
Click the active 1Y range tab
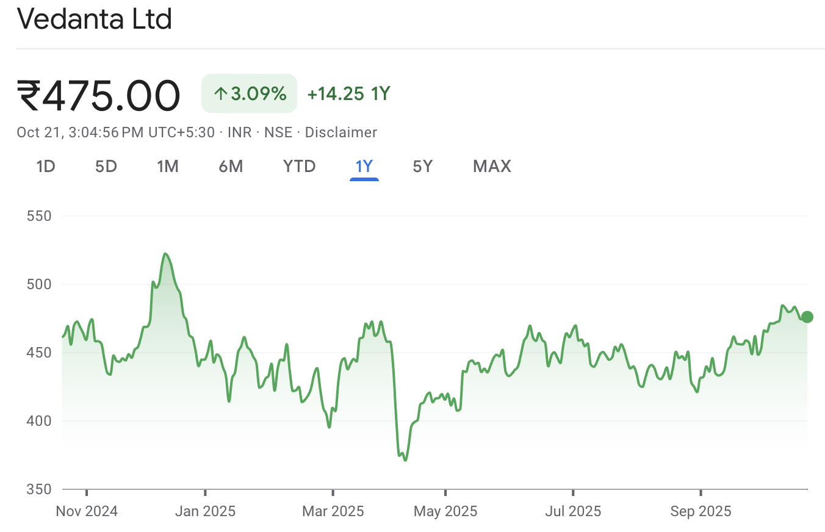[x=364, y=166]
